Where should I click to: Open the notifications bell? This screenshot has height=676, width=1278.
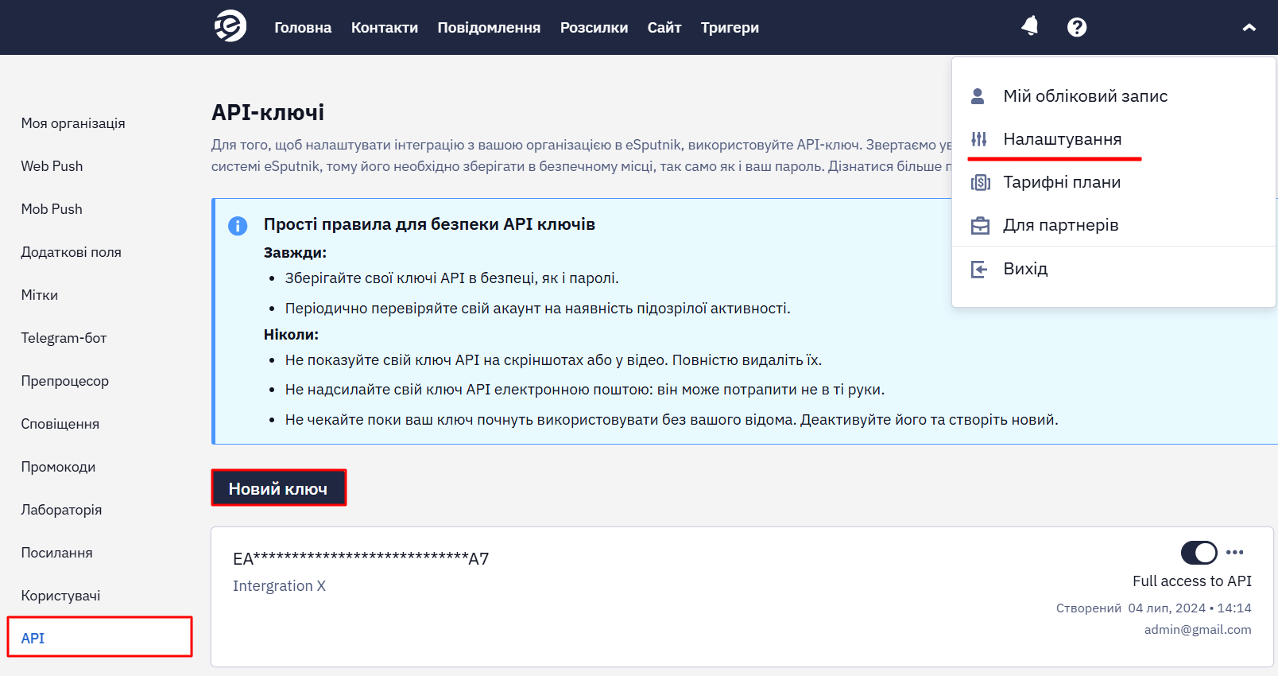coord(1030,26)
